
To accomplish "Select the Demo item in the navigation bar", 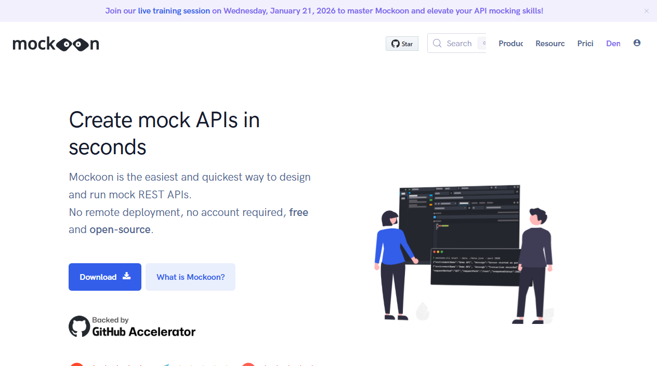I will pyautogui.click(x=613, y=44).
